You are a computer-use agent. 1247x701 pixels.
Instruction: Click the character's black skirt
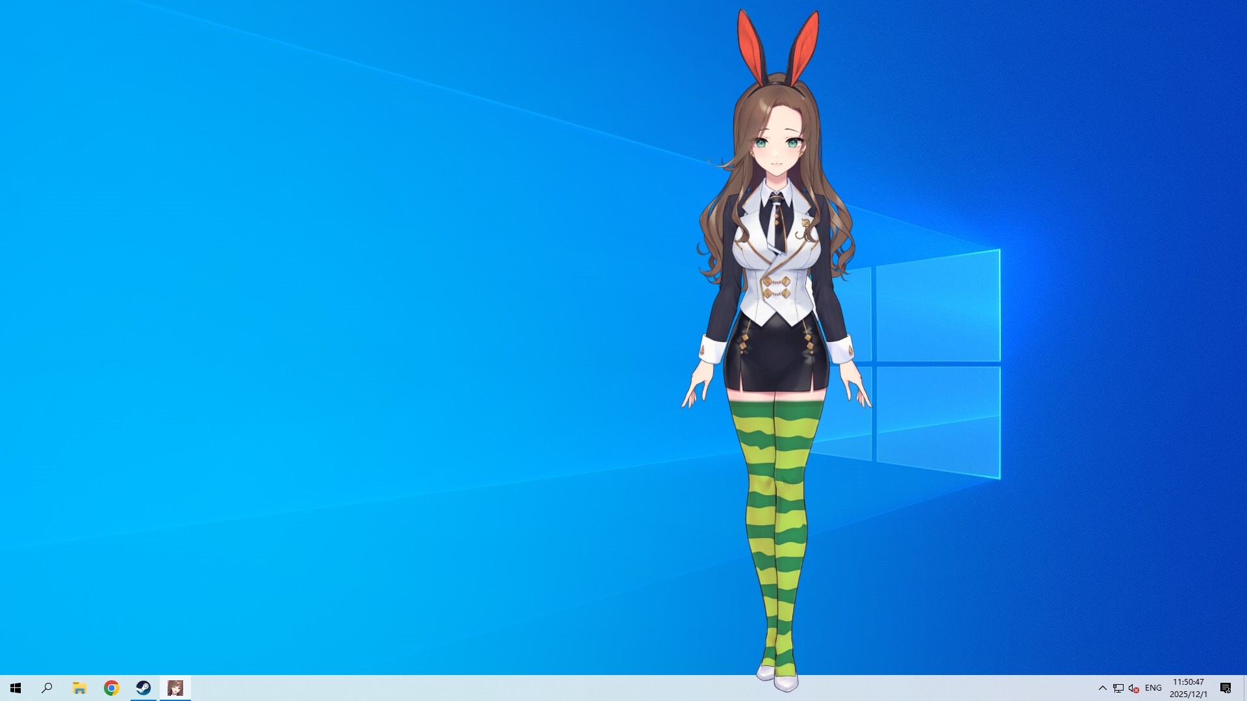(777, 354)
